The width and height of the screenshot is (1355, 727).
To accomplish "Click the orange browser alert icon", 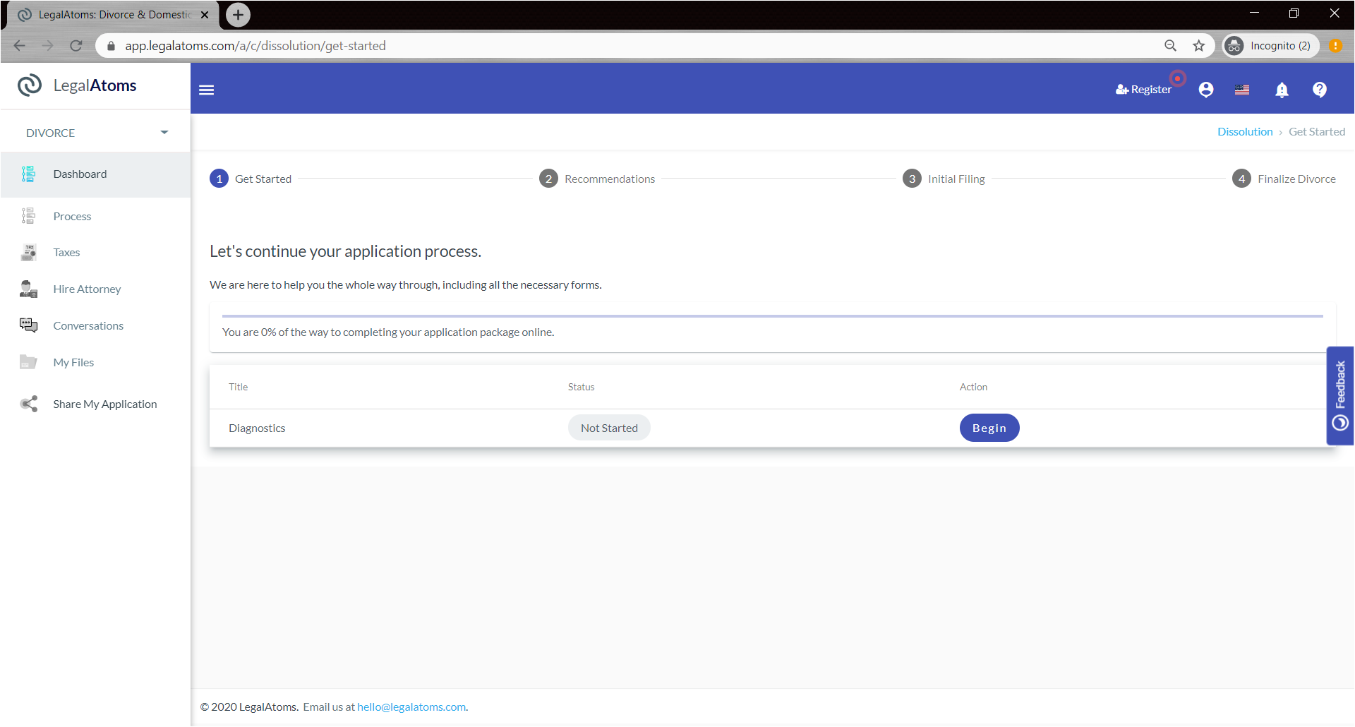I will pos(1335,46).
